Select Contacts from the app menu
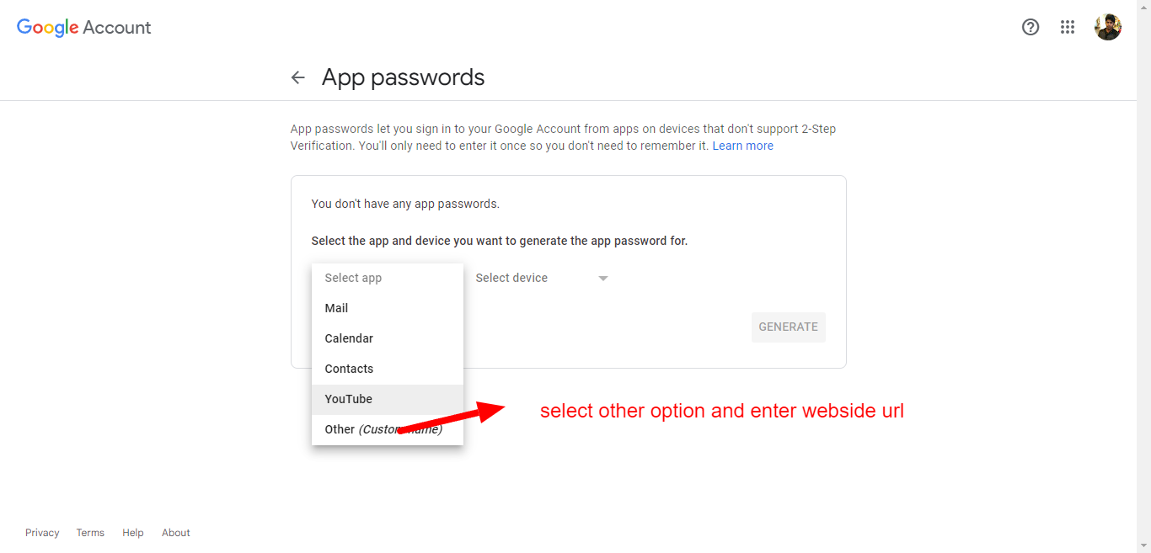 (349, 369)
